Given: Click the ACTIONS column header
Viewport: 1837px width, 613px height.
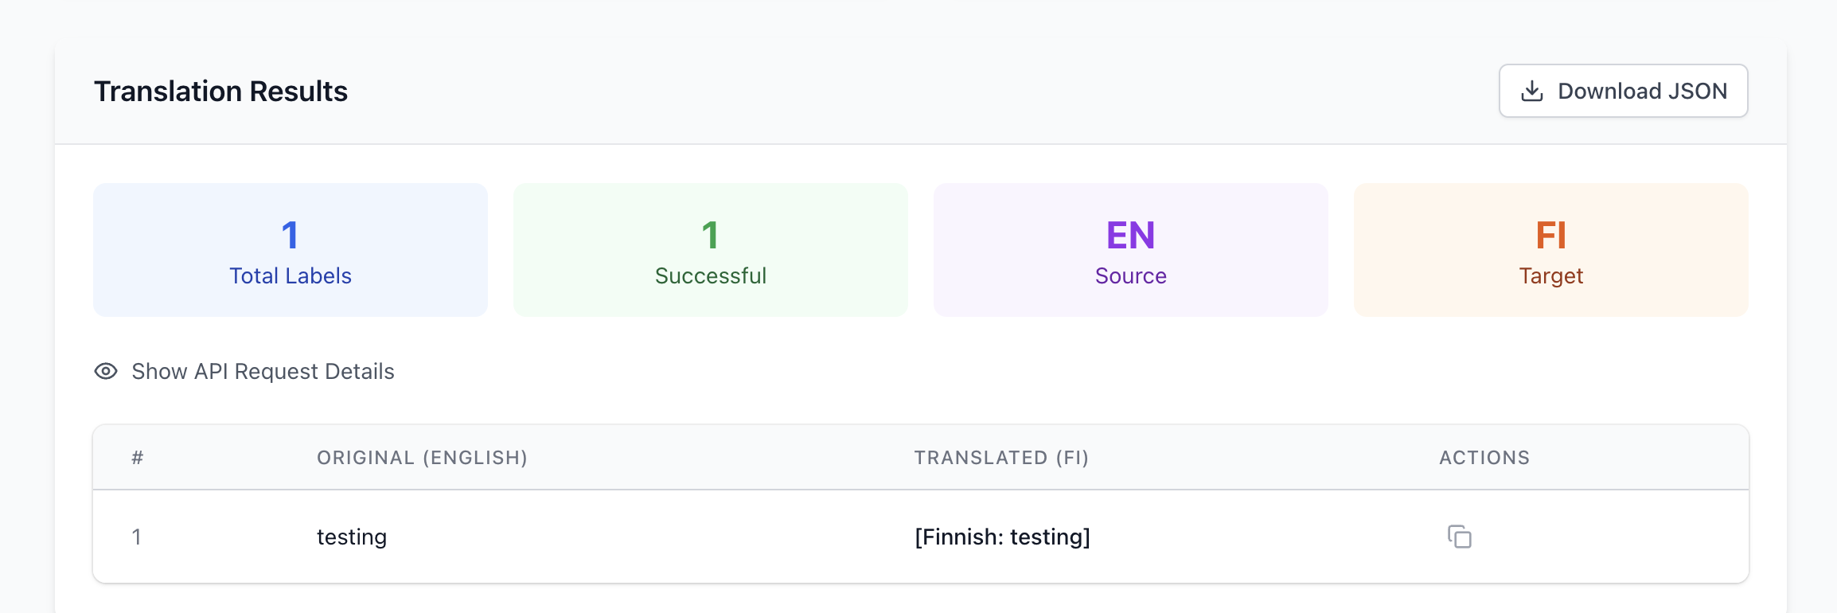Looking at the screenshot, I should (x=1484, y=458).
